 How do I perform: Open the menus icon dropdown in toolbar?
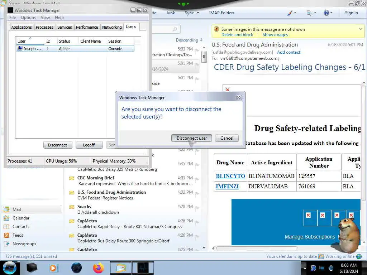click(311, 13)
